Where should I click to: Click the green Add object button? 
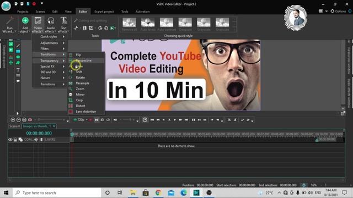pyautogui.click(x=25, y=25)
